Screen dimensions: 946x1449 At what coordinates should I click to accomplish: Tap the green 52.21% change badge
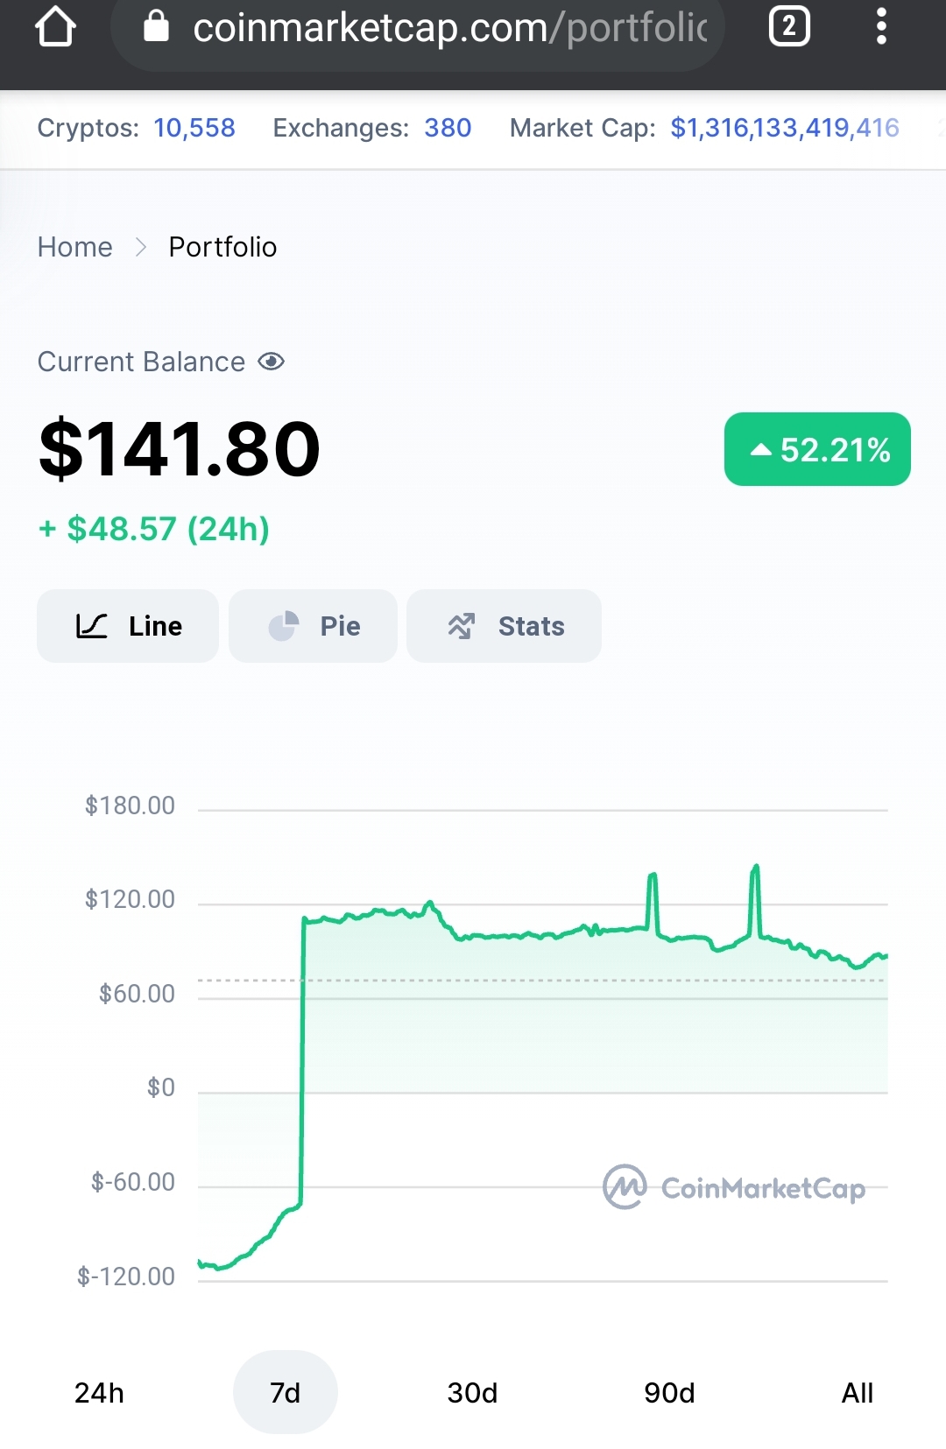coord(817,449)
